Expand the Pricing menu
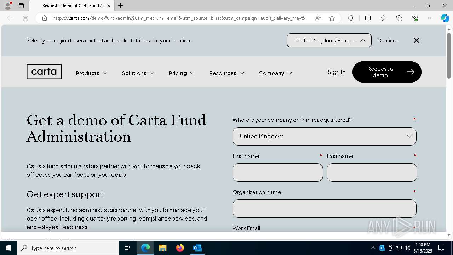 coord(182,73)
